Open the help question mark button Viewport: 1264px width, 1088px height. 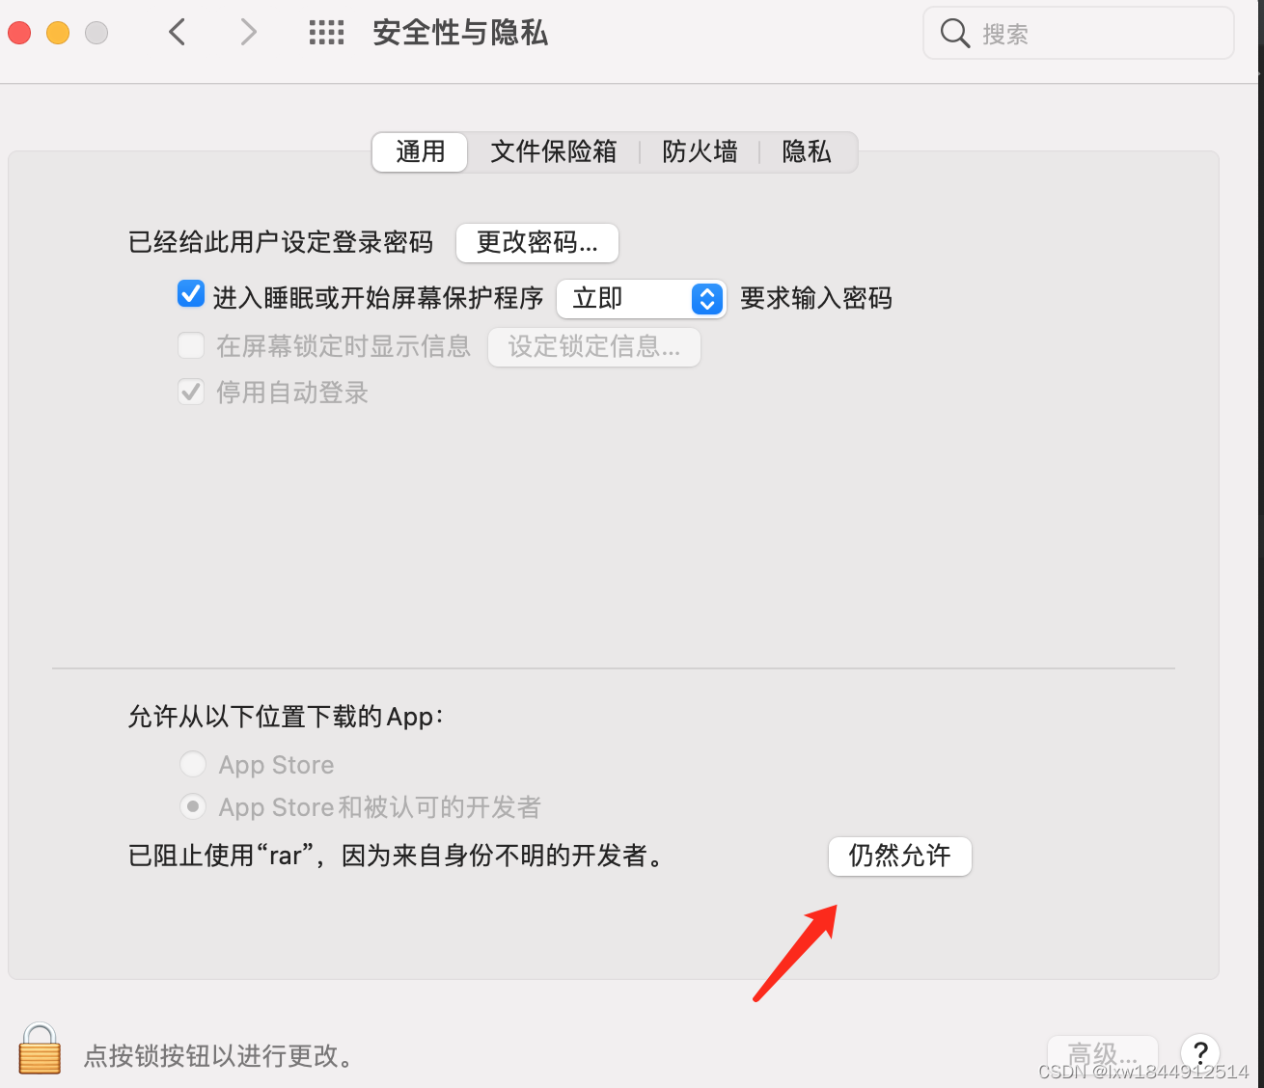coord(1200,1053)
